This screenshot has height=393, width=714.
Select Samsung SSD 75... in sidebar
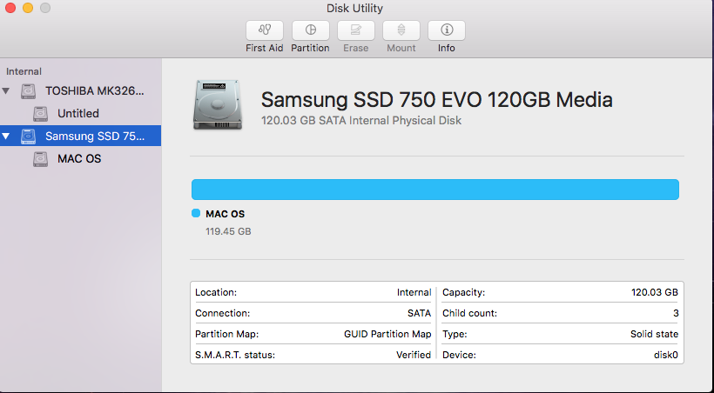click(95, 137)
